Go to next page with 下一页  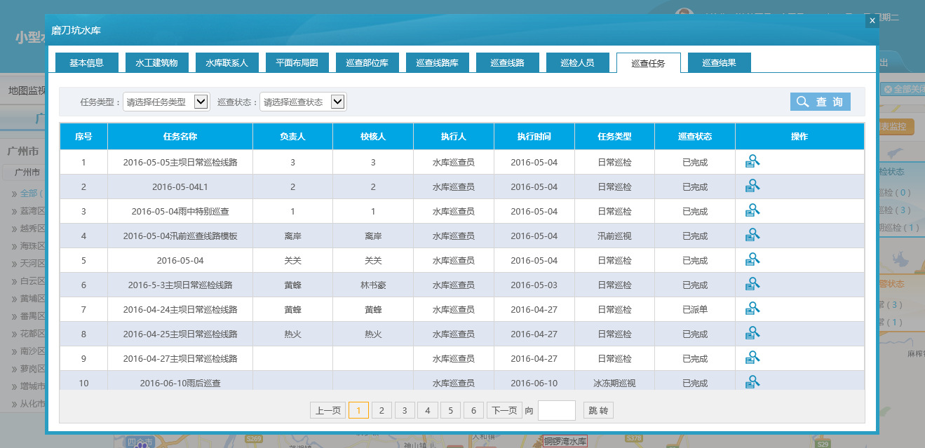(x=505, y=411)
